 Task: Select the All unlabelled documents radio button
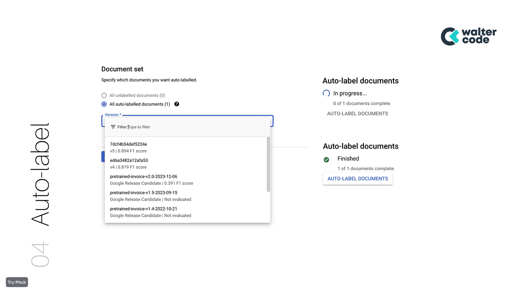pos(103,95)
